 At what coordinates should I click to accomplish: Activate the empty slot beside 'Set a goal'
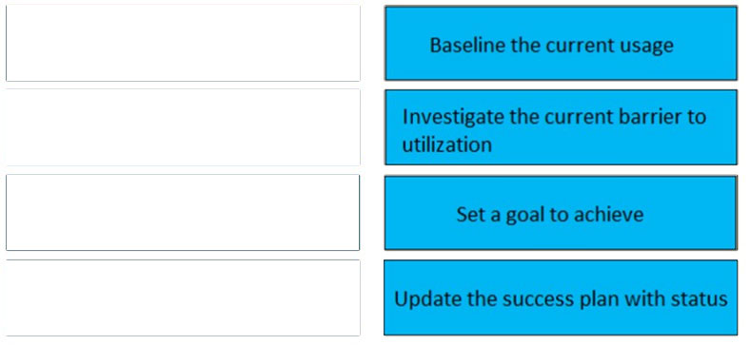pos(183,213)
